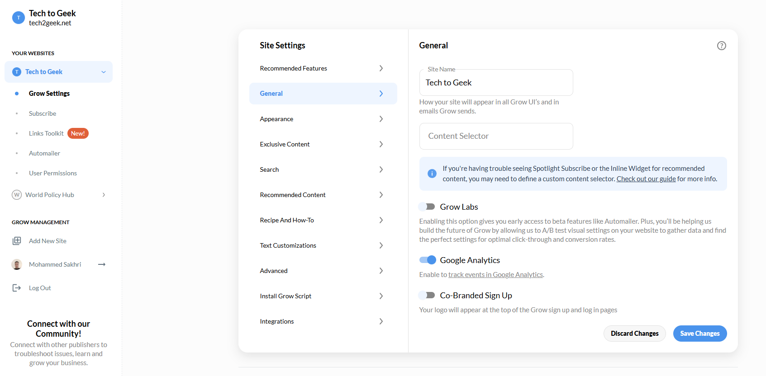Collapse the Tech to Geek website dropdown
The width and height of the screenshot is (766, 376).
point(104,72)
